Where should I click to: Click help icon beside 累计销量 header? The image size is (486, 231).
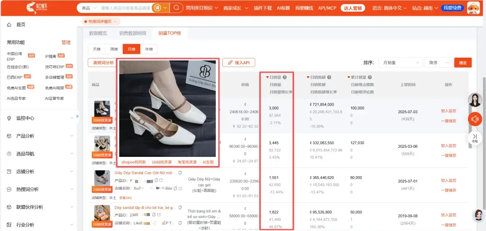click(x=369, y=77)
